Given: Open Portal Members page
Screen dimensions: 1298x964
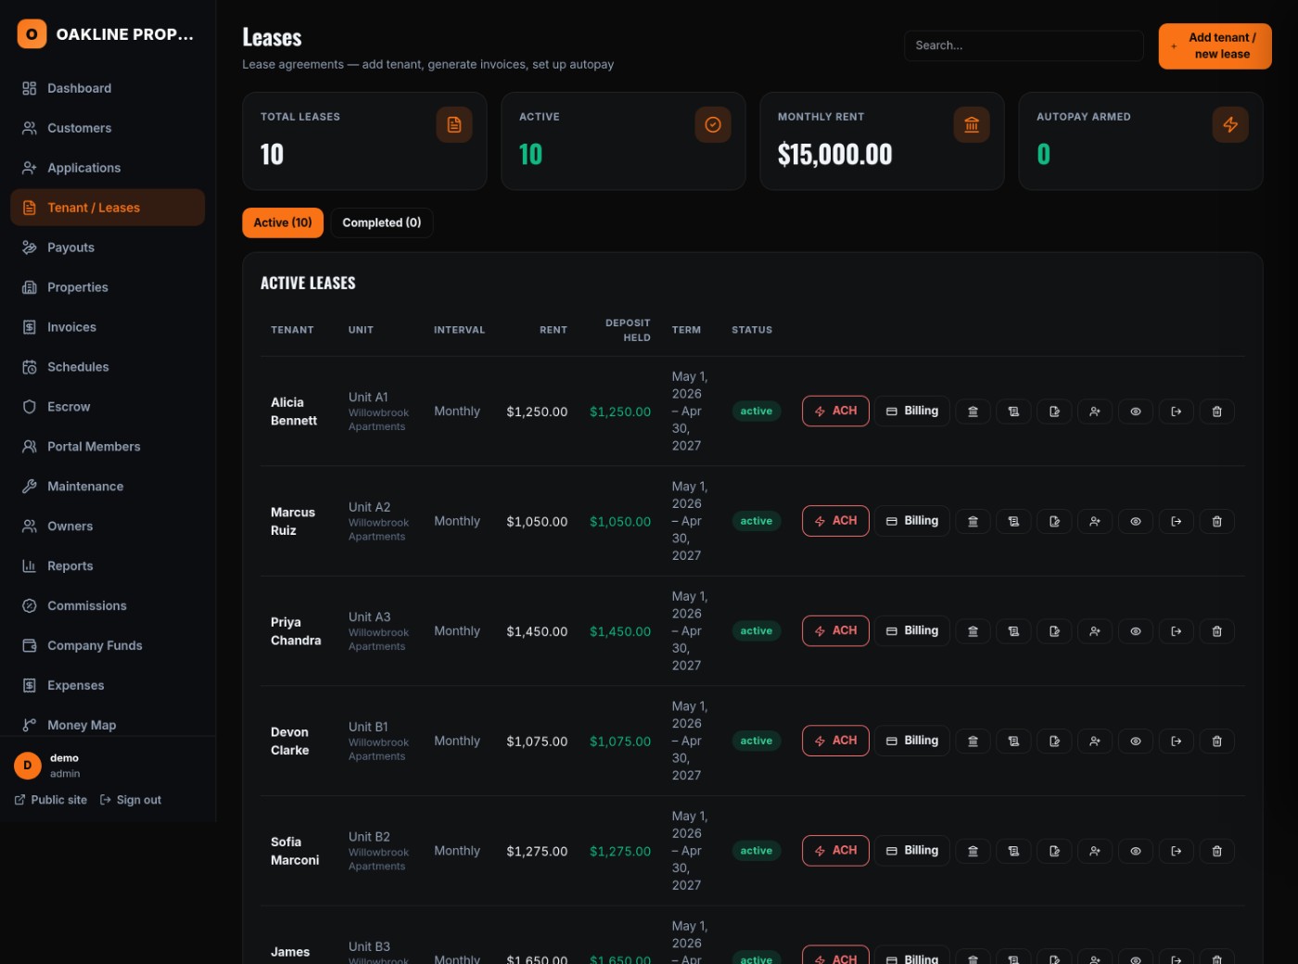Looking at the screenshot, I should coord(108,447).
